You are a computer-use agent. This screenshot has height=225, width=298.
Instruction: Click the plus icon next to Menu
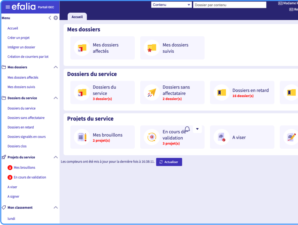(56, 18)
